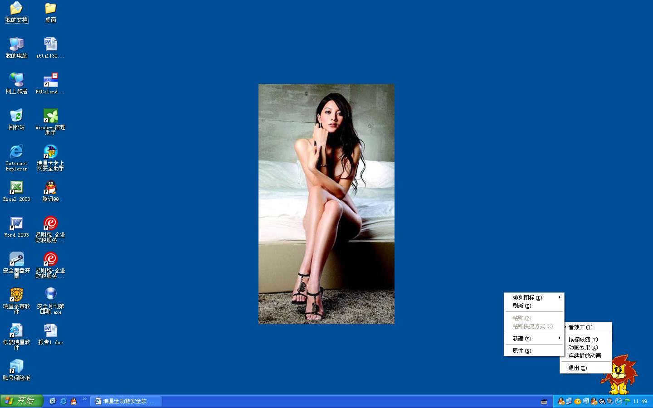653x408 pixels.
Task: Launch QQ penguin from quick launch bar
Action: point(73,401)
